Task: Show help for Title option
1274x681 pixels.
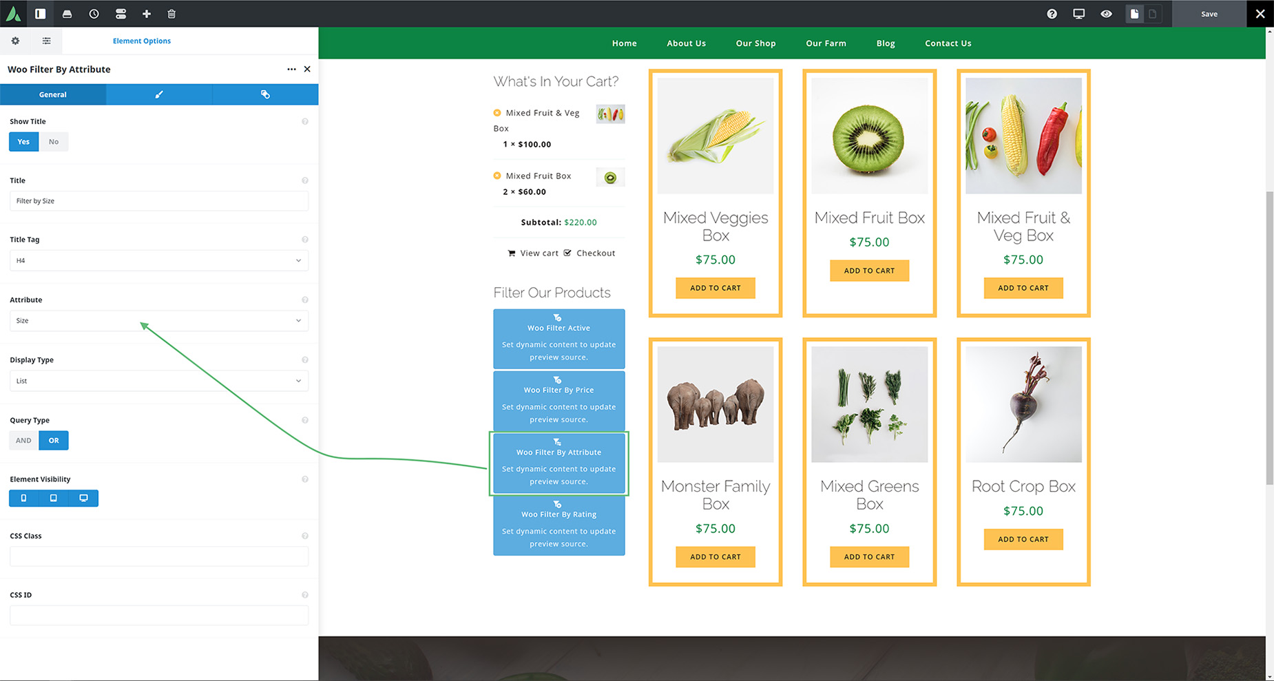Action: [x=305, y=180]
